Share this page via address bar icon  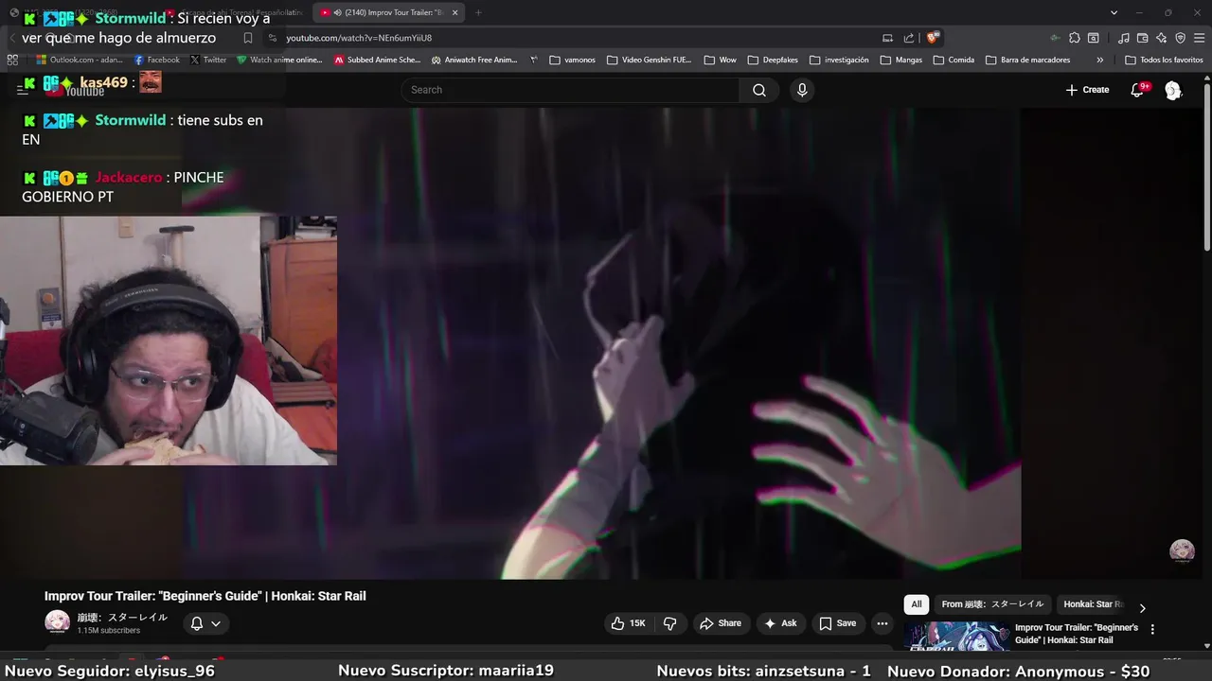[909, 38]
